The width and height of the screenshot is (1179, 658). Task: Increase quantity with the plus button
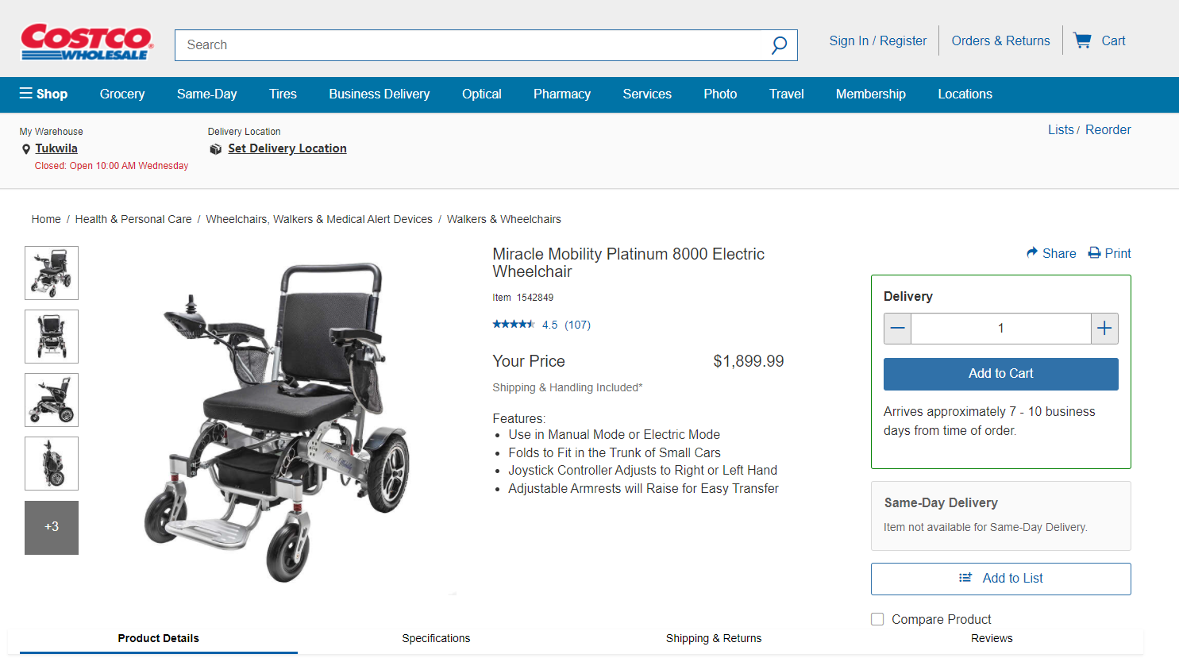[x=1104, y=329]
